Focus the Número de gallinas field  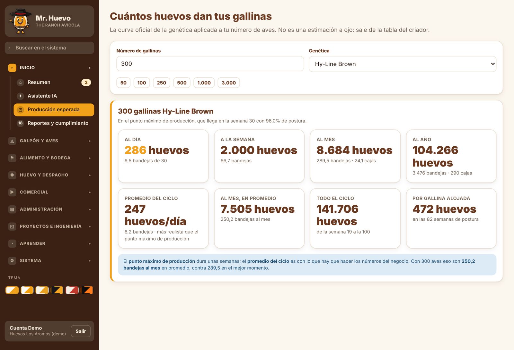210,64
